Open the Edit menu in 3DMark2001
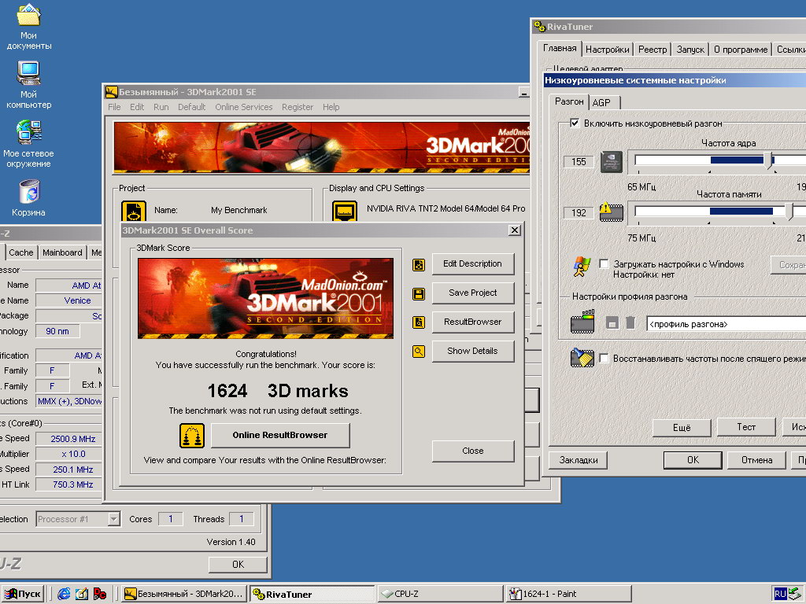The height and width of the screenshot is (604, 806). [x=137, y=107]
